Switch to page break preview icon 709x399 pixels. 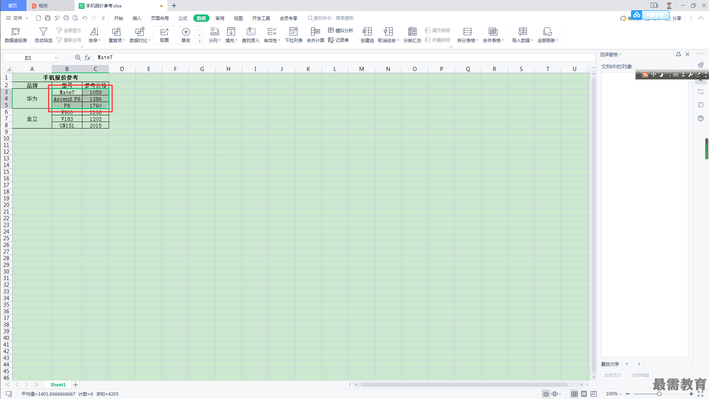594,394
